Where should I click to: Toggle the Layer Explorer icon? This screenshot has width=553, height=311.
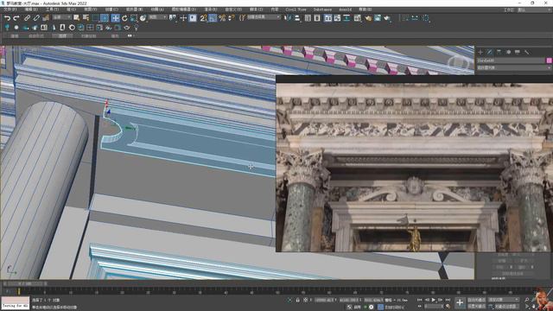click(x=317, y=18)
